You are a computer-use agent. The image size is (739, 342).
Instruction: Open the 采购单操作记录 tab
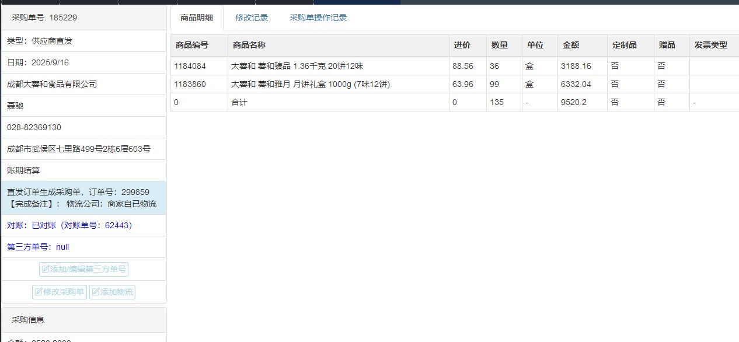[318, 18]
